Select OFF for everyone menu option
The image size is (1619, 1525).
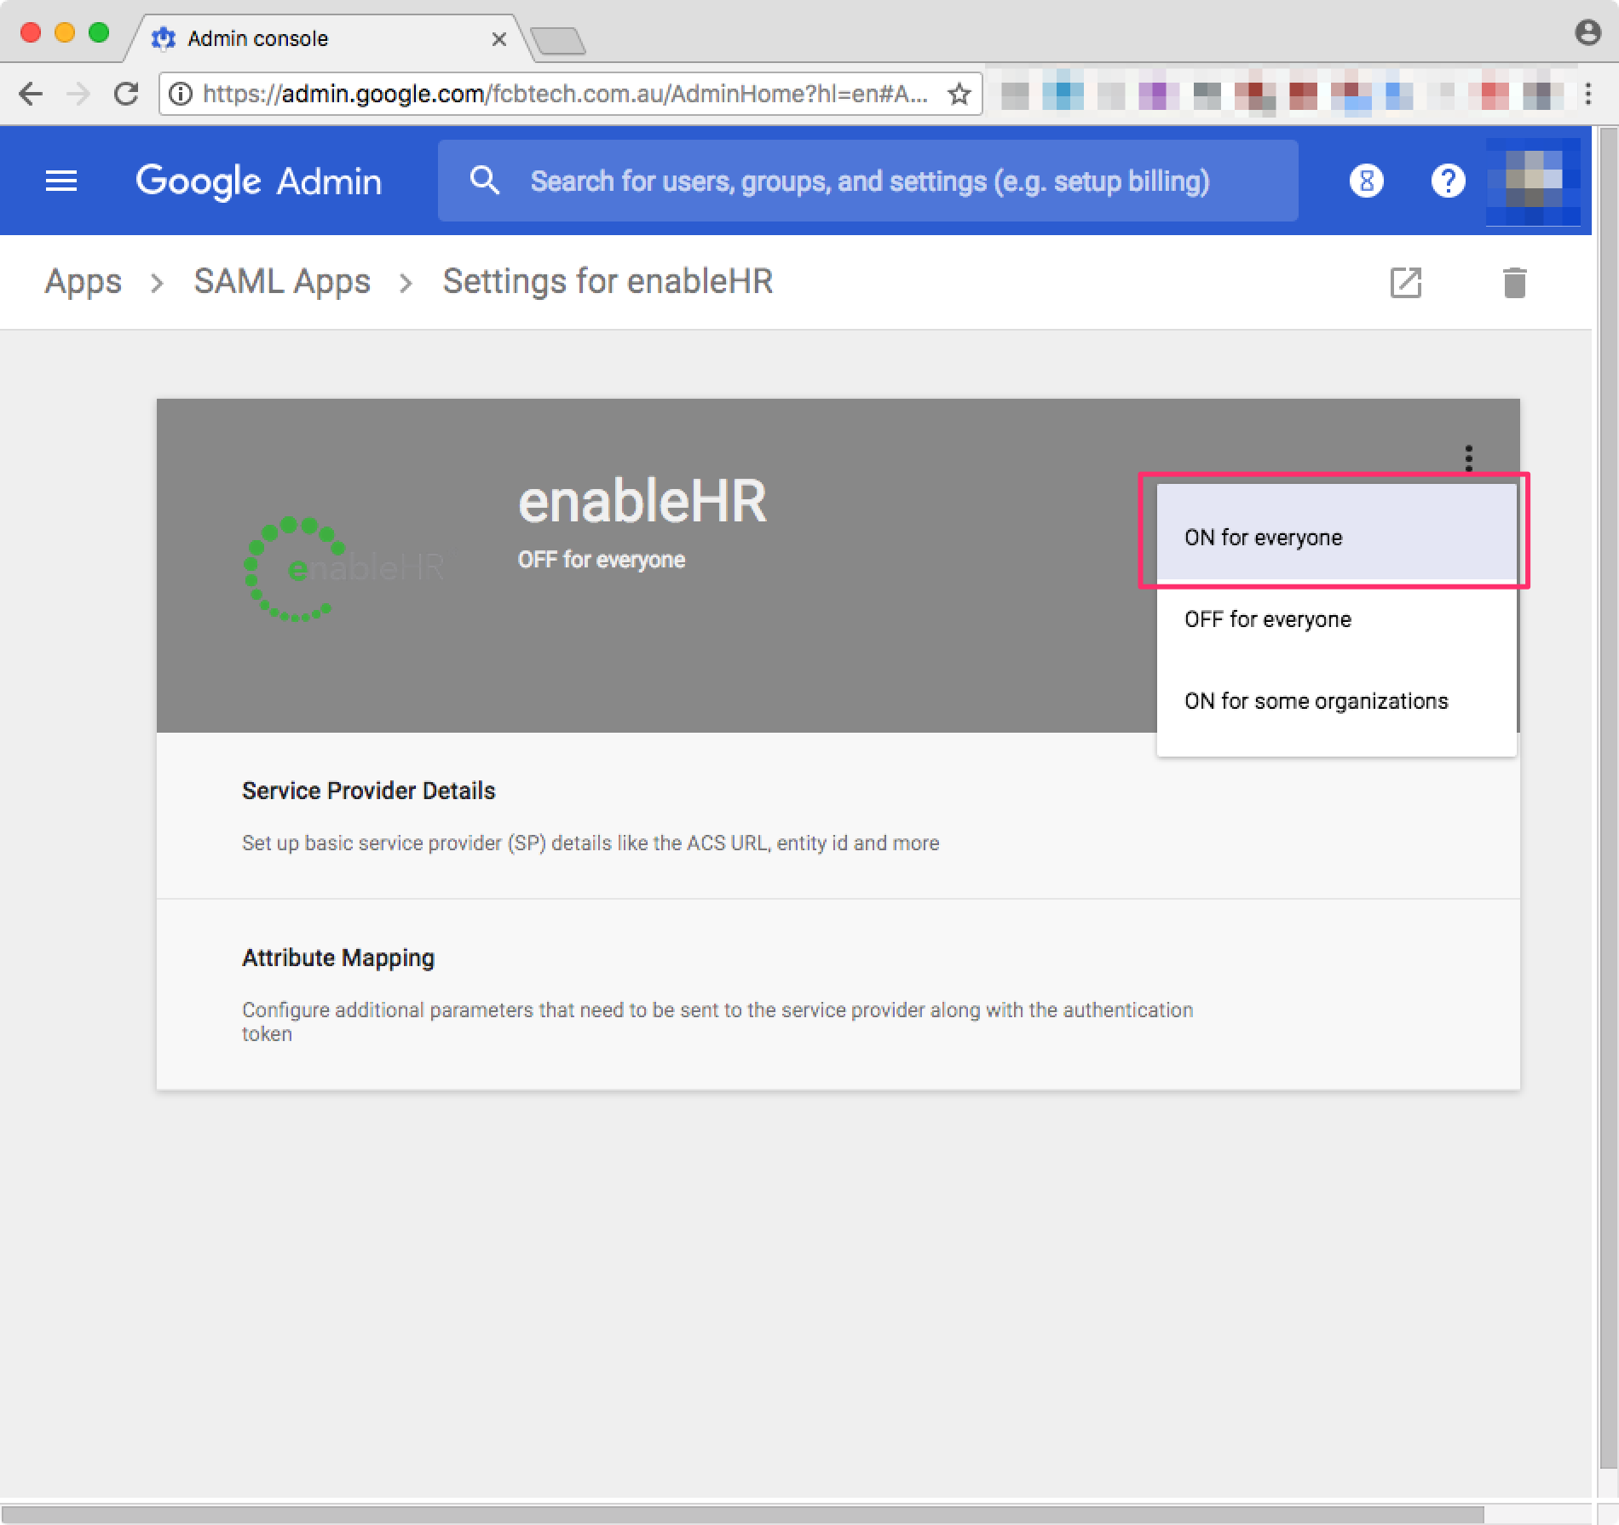[1336, 619]
